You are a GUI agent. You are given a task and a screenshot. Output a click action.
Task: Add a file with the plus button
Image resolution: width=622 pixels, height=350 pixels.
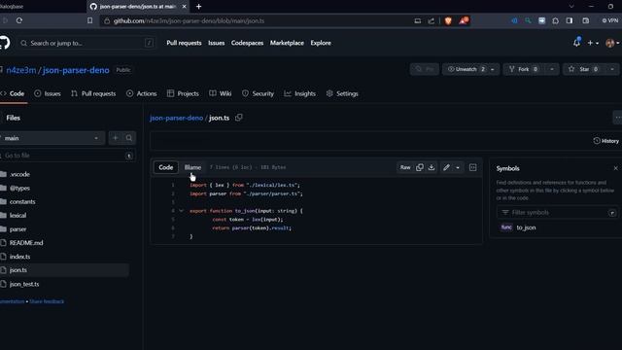point(116,138)
